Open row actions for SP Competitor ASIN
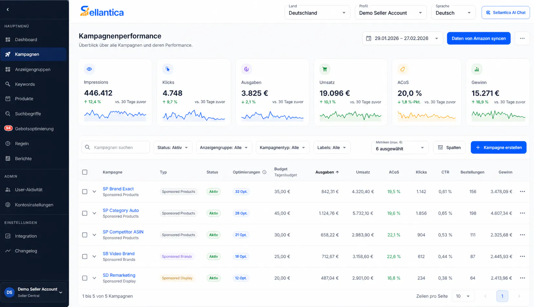This screenshot has height=307, width=534. click(522, 235)
